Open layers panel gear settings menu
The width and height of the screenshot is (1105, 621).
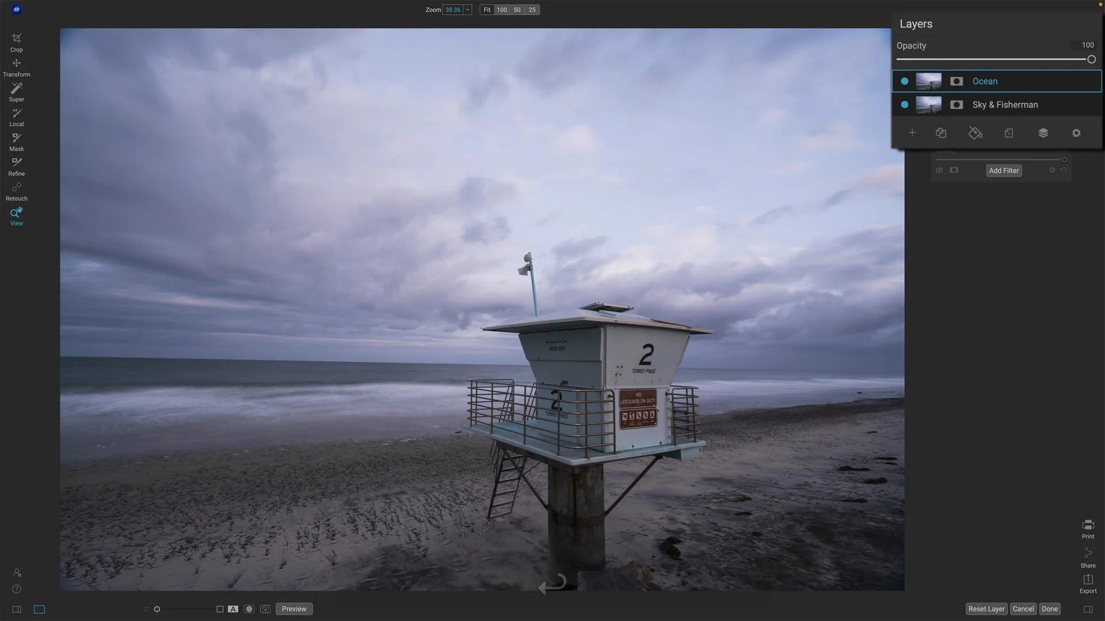(1076, 133)
